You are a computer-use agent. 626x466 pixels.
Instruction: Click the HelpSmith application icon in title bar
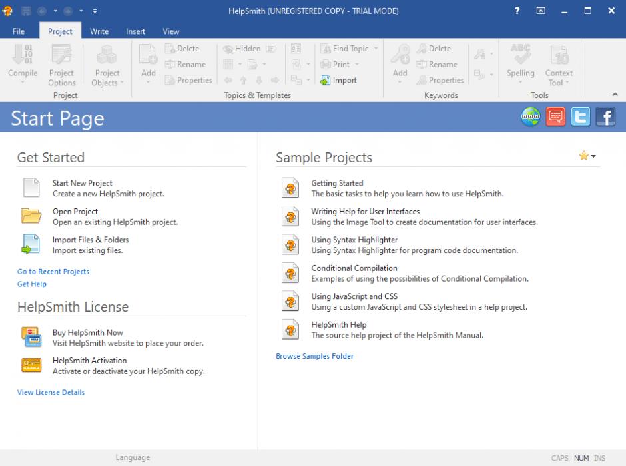pyautogui.click(x=7, y=11)
